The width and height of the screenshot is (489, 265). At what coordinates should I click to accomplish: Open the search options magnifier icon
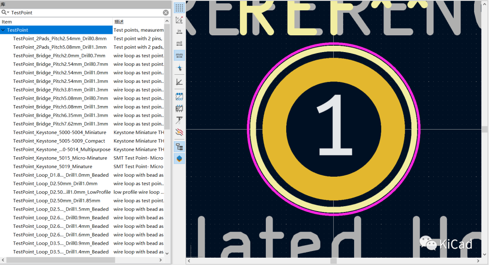click(5, 13)
